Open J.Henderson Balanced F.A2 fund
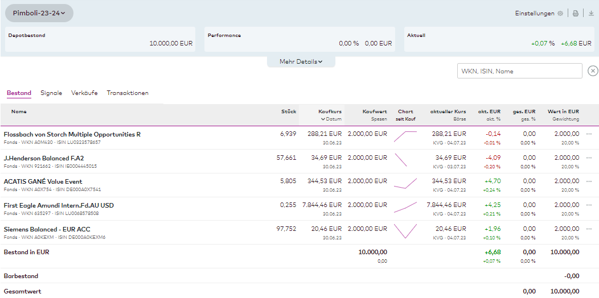599x298 pixels. [43, 158]
